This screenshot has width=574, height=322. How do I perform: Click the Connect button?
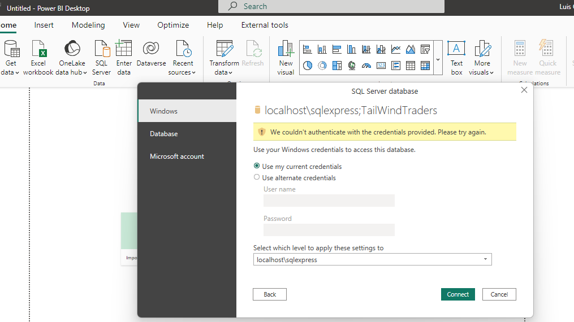tap(458, 294)
